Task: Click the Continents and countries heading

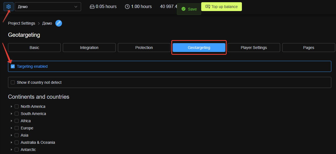Action: [39, 97]
